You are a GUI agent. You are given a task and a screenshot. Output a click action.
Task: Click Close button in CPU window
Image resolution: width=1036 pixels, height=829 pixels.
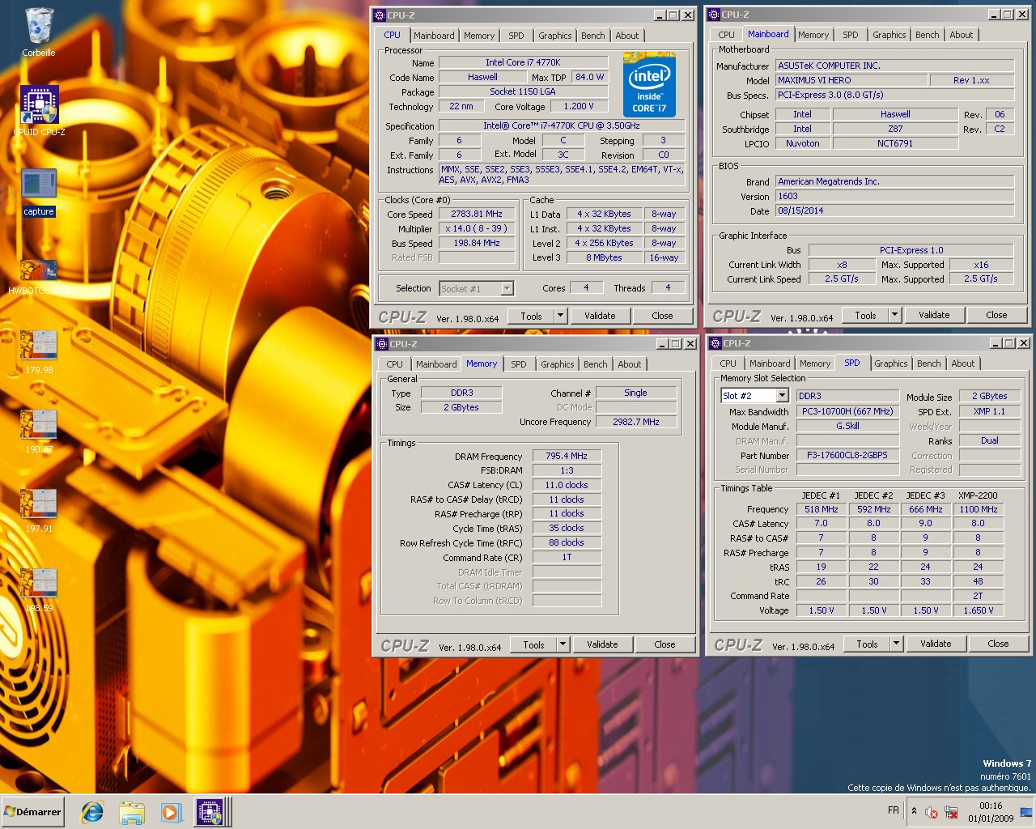pyautogui.click(x=662, y=316)
